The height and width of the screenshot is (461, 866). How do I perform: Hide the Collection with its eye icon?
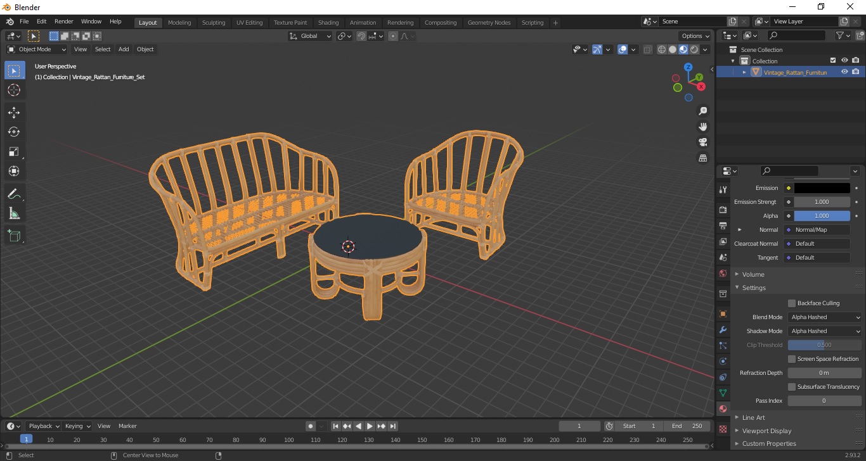coord(844,61)
